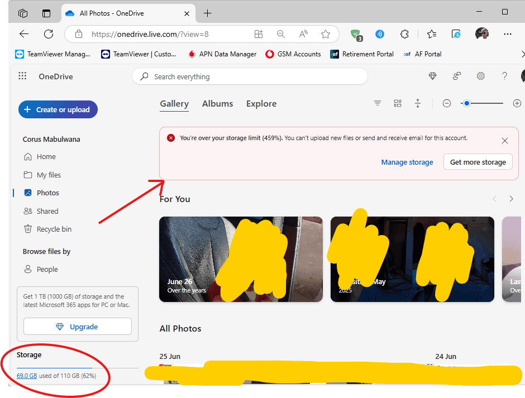Open the OneDrive app launcher grid
The height and width of the screenshot is (398, 525).
pyautogui.click(x=22, y=76)
